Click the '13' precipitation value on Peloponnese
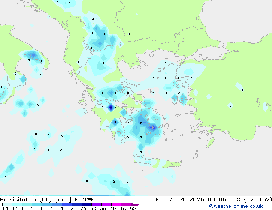This screenshot has width=272, height=210. click(x=115, y=123)
